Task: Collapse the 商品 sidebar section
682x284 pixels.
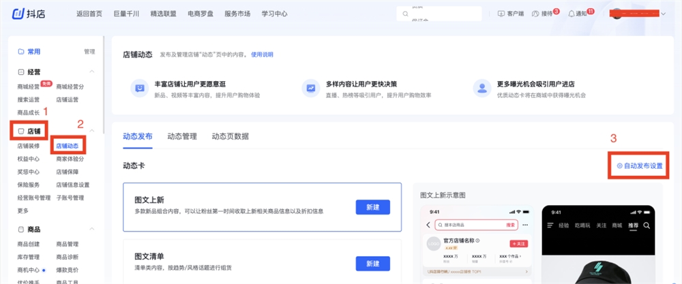Action: click(92, 230)
